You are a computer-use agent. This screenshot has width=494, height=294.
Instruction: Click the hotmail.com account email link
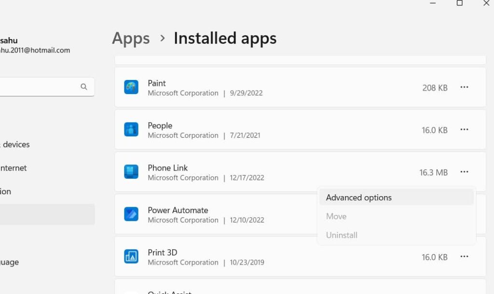[x=35, y=50]
